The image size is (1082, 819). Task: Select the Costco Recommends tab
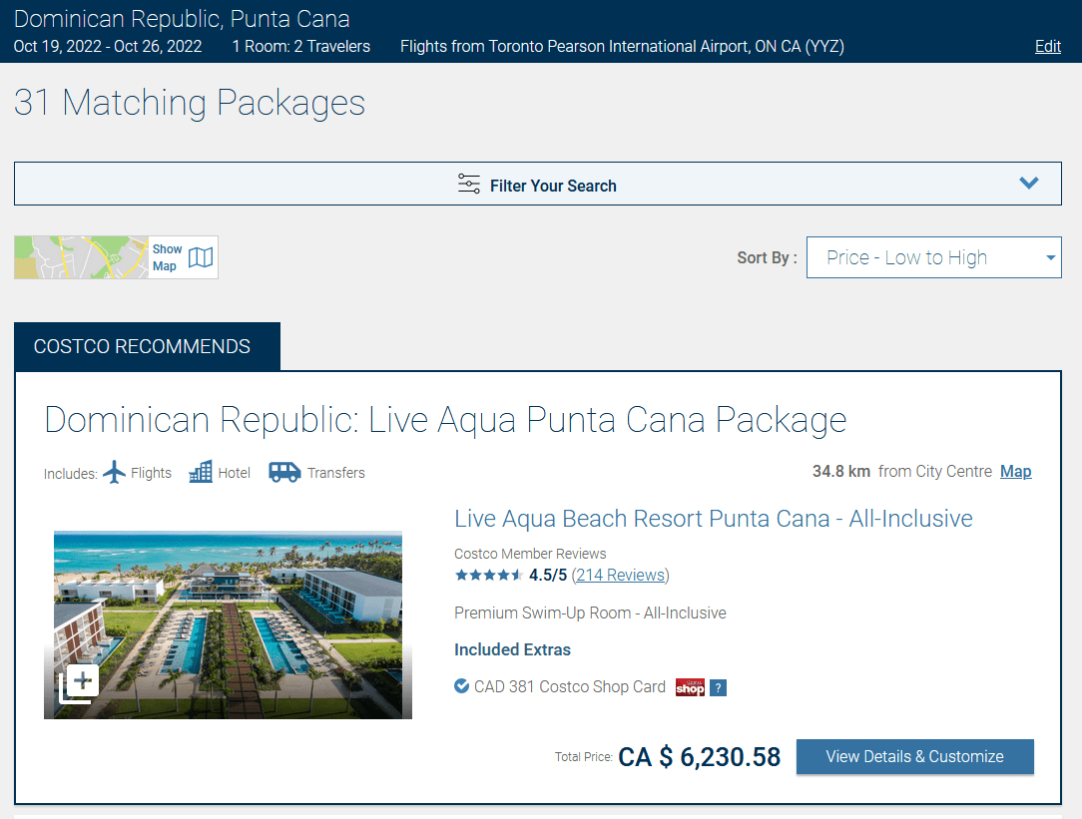tap(147, 346)
